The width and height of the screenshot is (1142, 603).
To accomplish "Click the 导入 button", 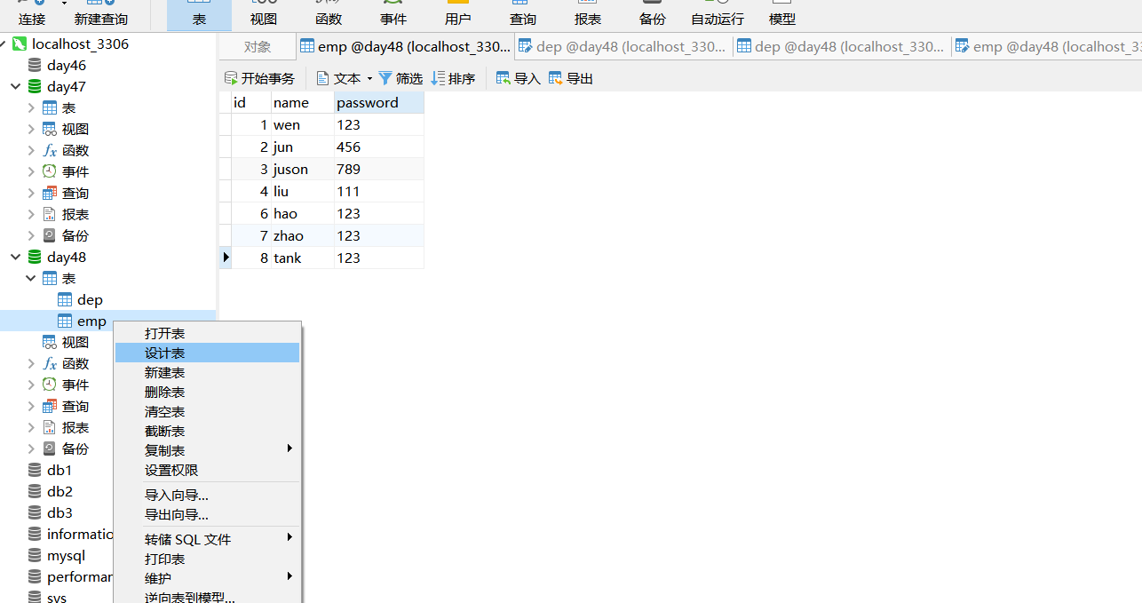I will [x=518, y=78].
